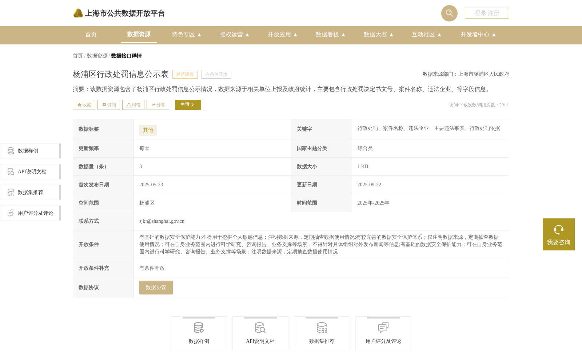Select the API说明文档 card label at bottom
The width and height of the screenshot is (582, 364).
(x=260, y=341)
